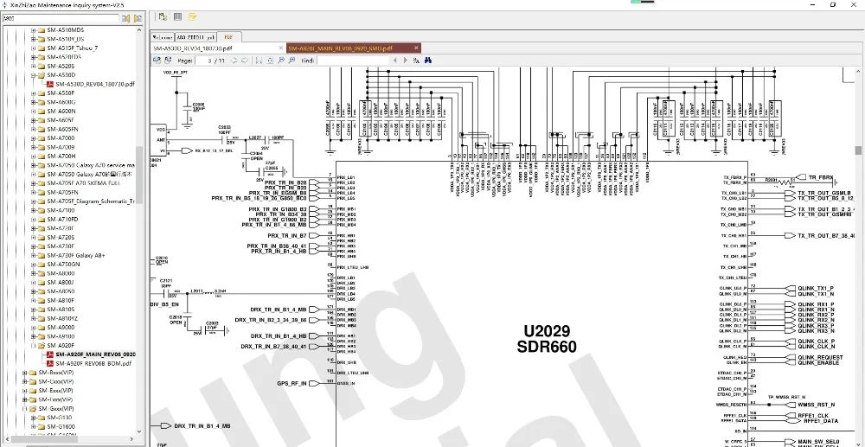Select the SM-A705F_Diagram_Schematic folder
The image size is (865, 447).
coord(91,201)
